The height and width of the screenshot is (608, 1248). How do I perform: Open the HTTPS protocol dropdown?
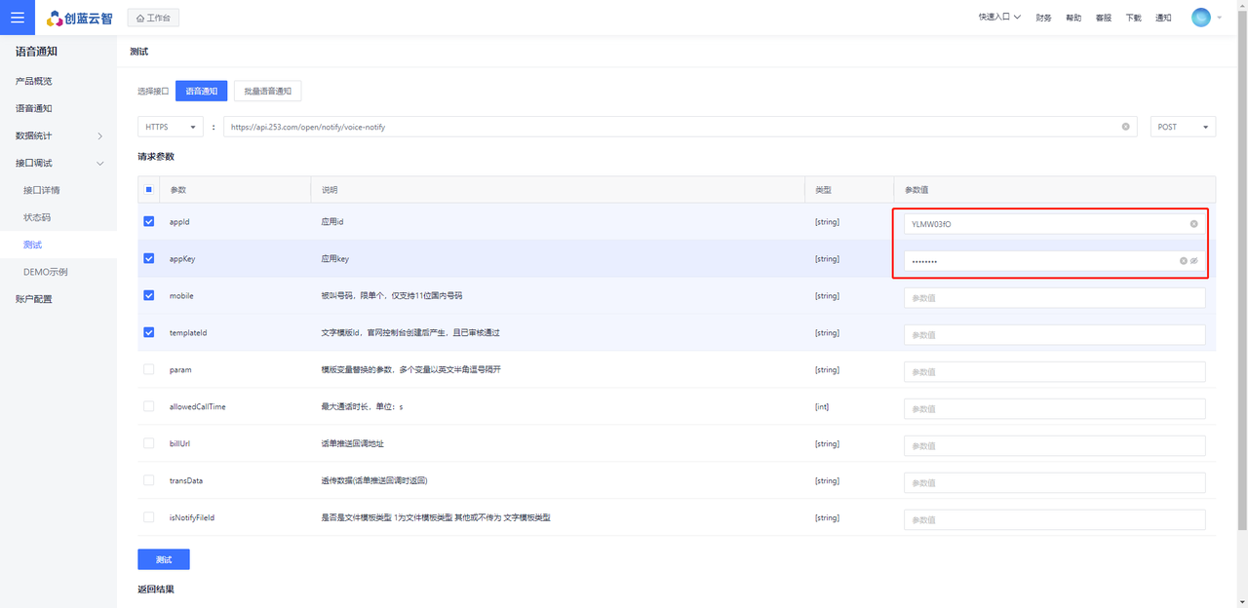(171, 127)
